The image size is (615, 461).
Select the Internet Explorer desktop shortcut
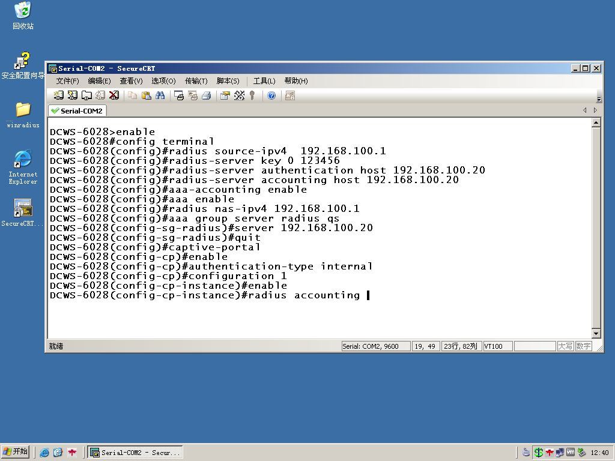(x=23, y=167)
